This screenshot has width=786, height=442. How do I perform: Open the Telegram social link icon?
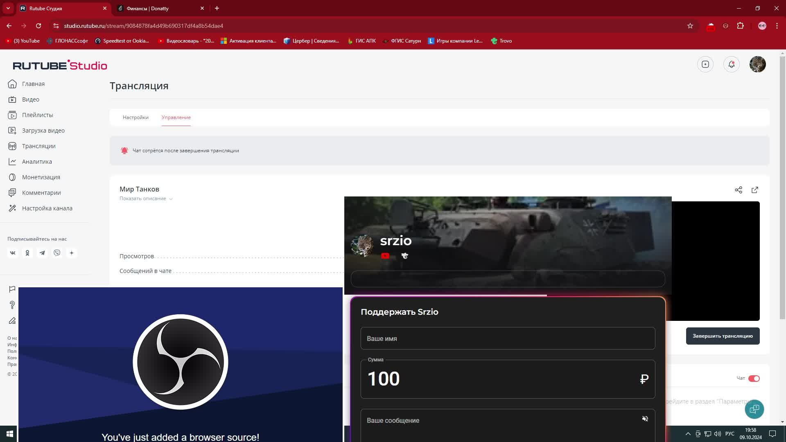(42, 253)
